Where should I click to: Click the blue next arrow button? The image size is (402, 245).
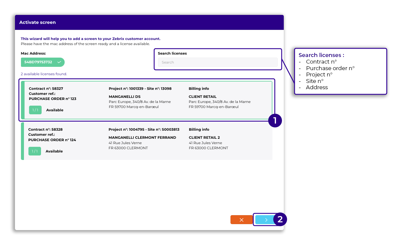pyautogui.click(x=266, y=220)
